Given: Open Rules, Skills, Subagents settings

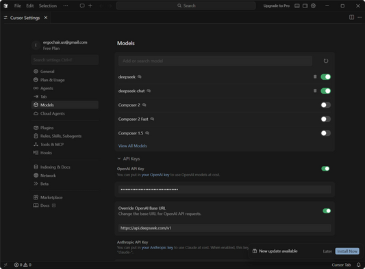Looking at the screenshot, I should point(64,136).
